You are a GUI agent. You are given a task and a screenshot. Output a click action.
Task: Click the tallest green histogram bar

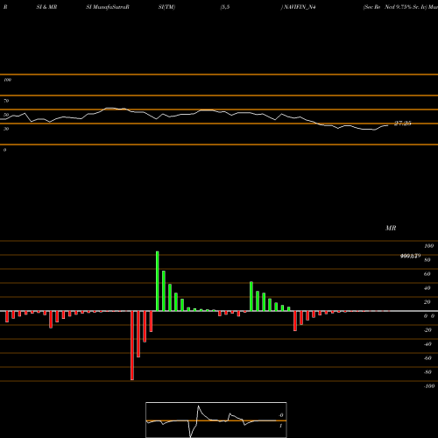[x=158, y=281]
